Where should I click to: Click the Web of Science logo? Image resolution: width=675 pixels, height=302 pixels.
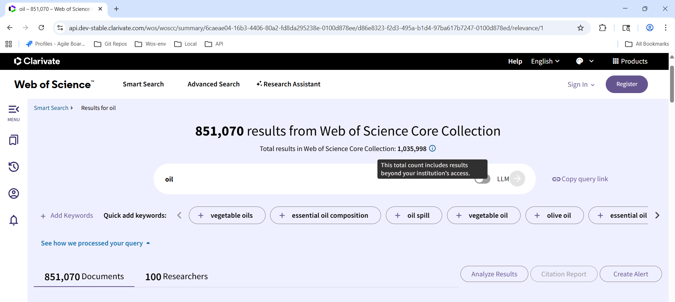54,84
